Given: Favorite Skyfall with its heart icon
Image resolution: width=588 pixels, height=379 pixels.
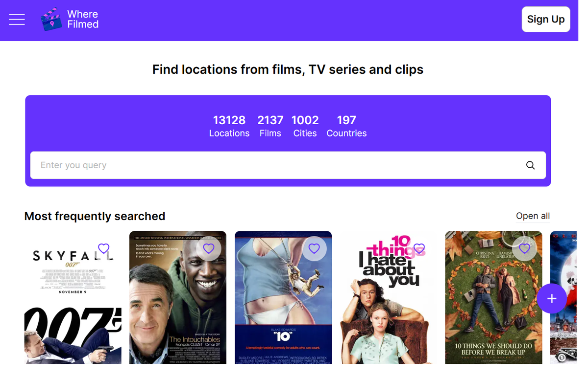Looking at the screenshot, I should (x=103, y=248).
